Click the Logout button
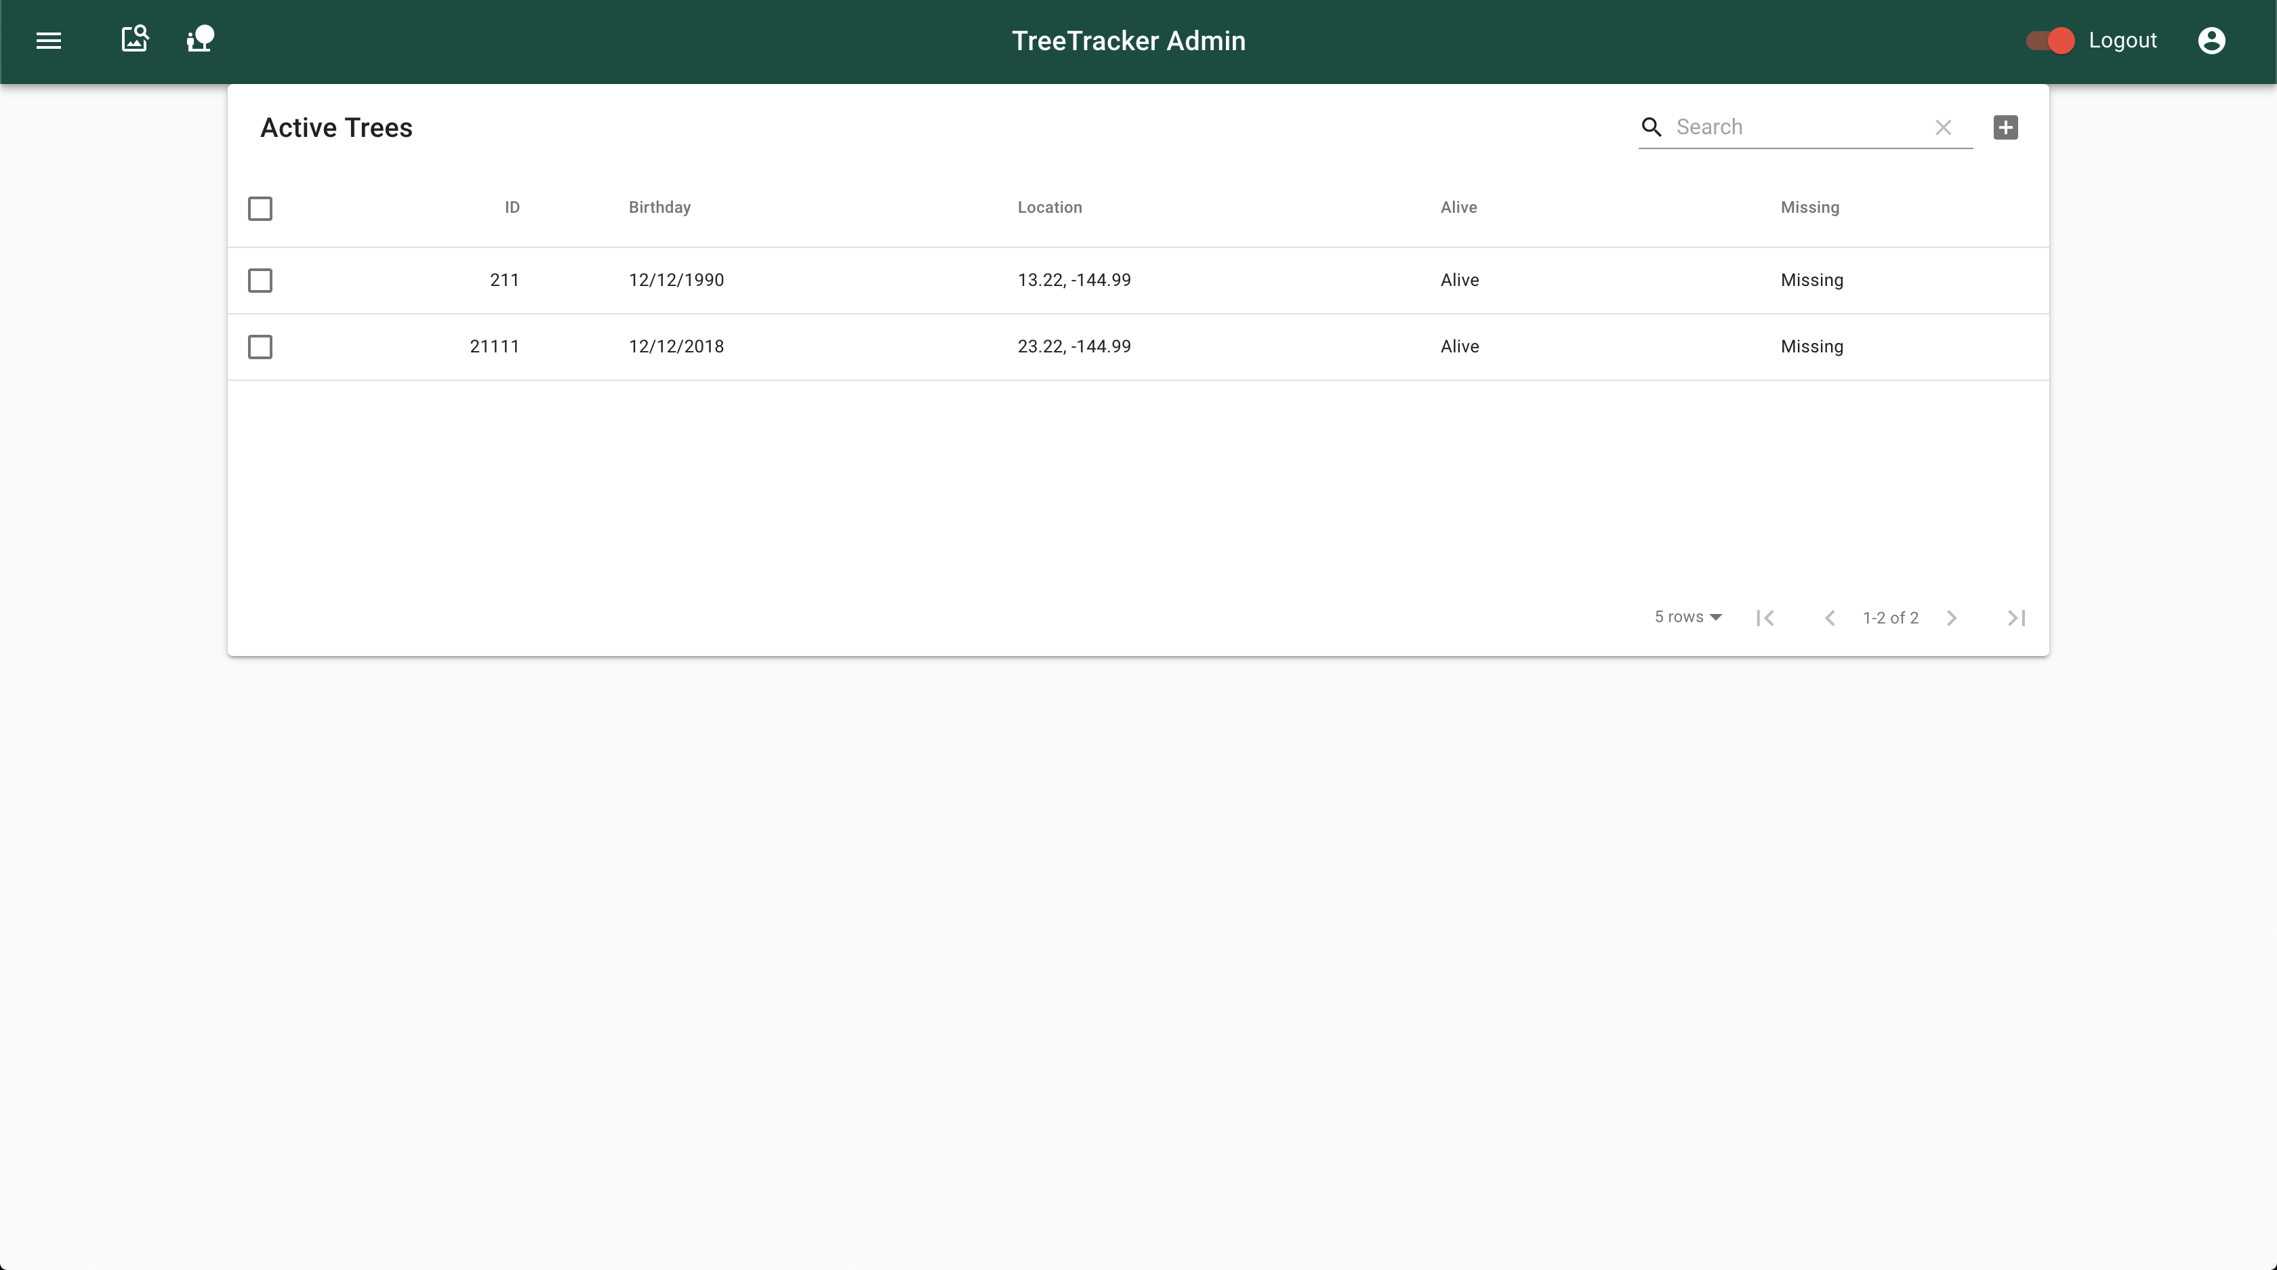The image size is (2277, 1270). tap(2122, 41)
